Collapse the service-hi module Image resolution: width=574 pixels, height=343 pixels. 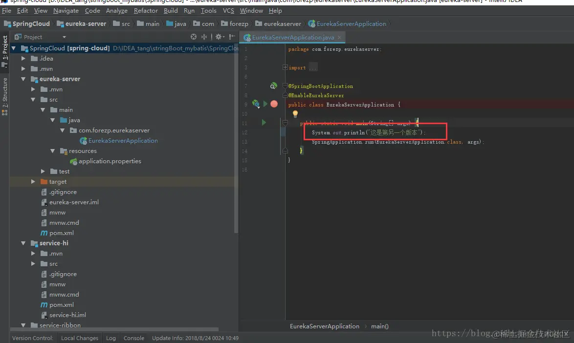[x=23, y=243]
